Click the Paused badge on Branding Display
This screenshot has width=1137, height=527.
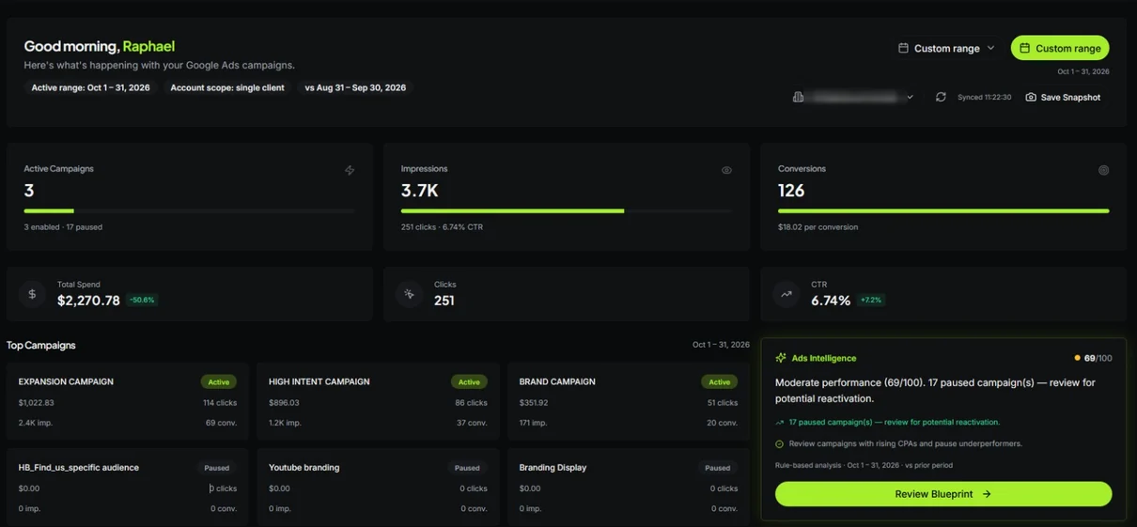717,468
